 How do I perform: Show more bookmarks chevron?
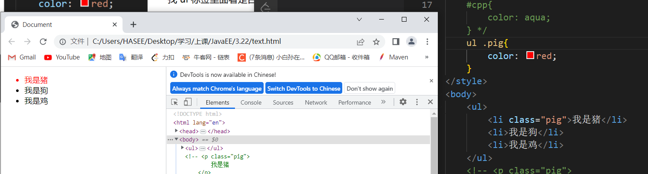[426, 57]
